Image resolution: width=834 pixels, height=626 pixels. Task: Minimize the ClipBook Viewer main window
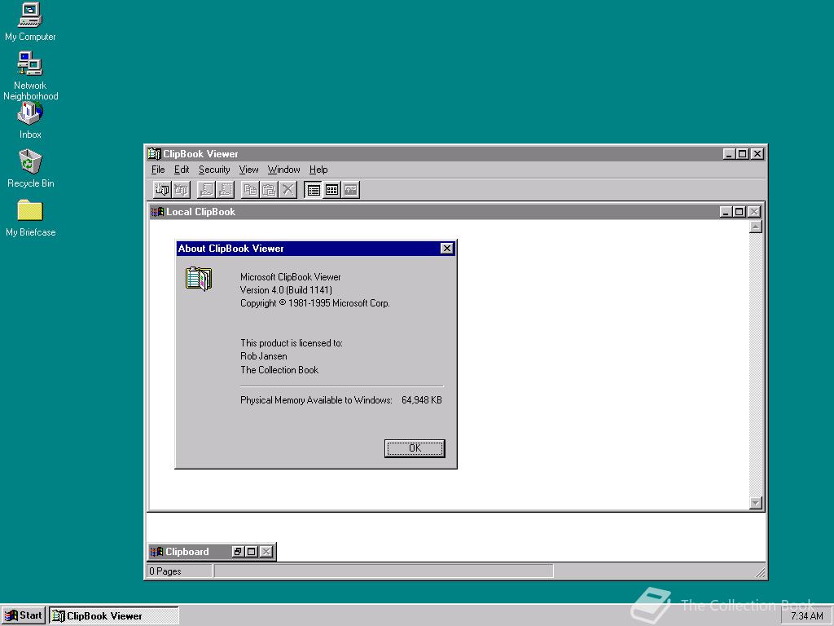pyautogui.click(x=729, y=154)
